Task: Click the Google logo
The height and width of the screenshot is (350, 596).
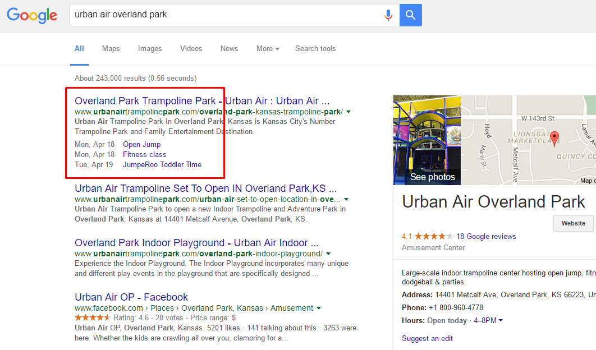Action: tap(32, 15)
